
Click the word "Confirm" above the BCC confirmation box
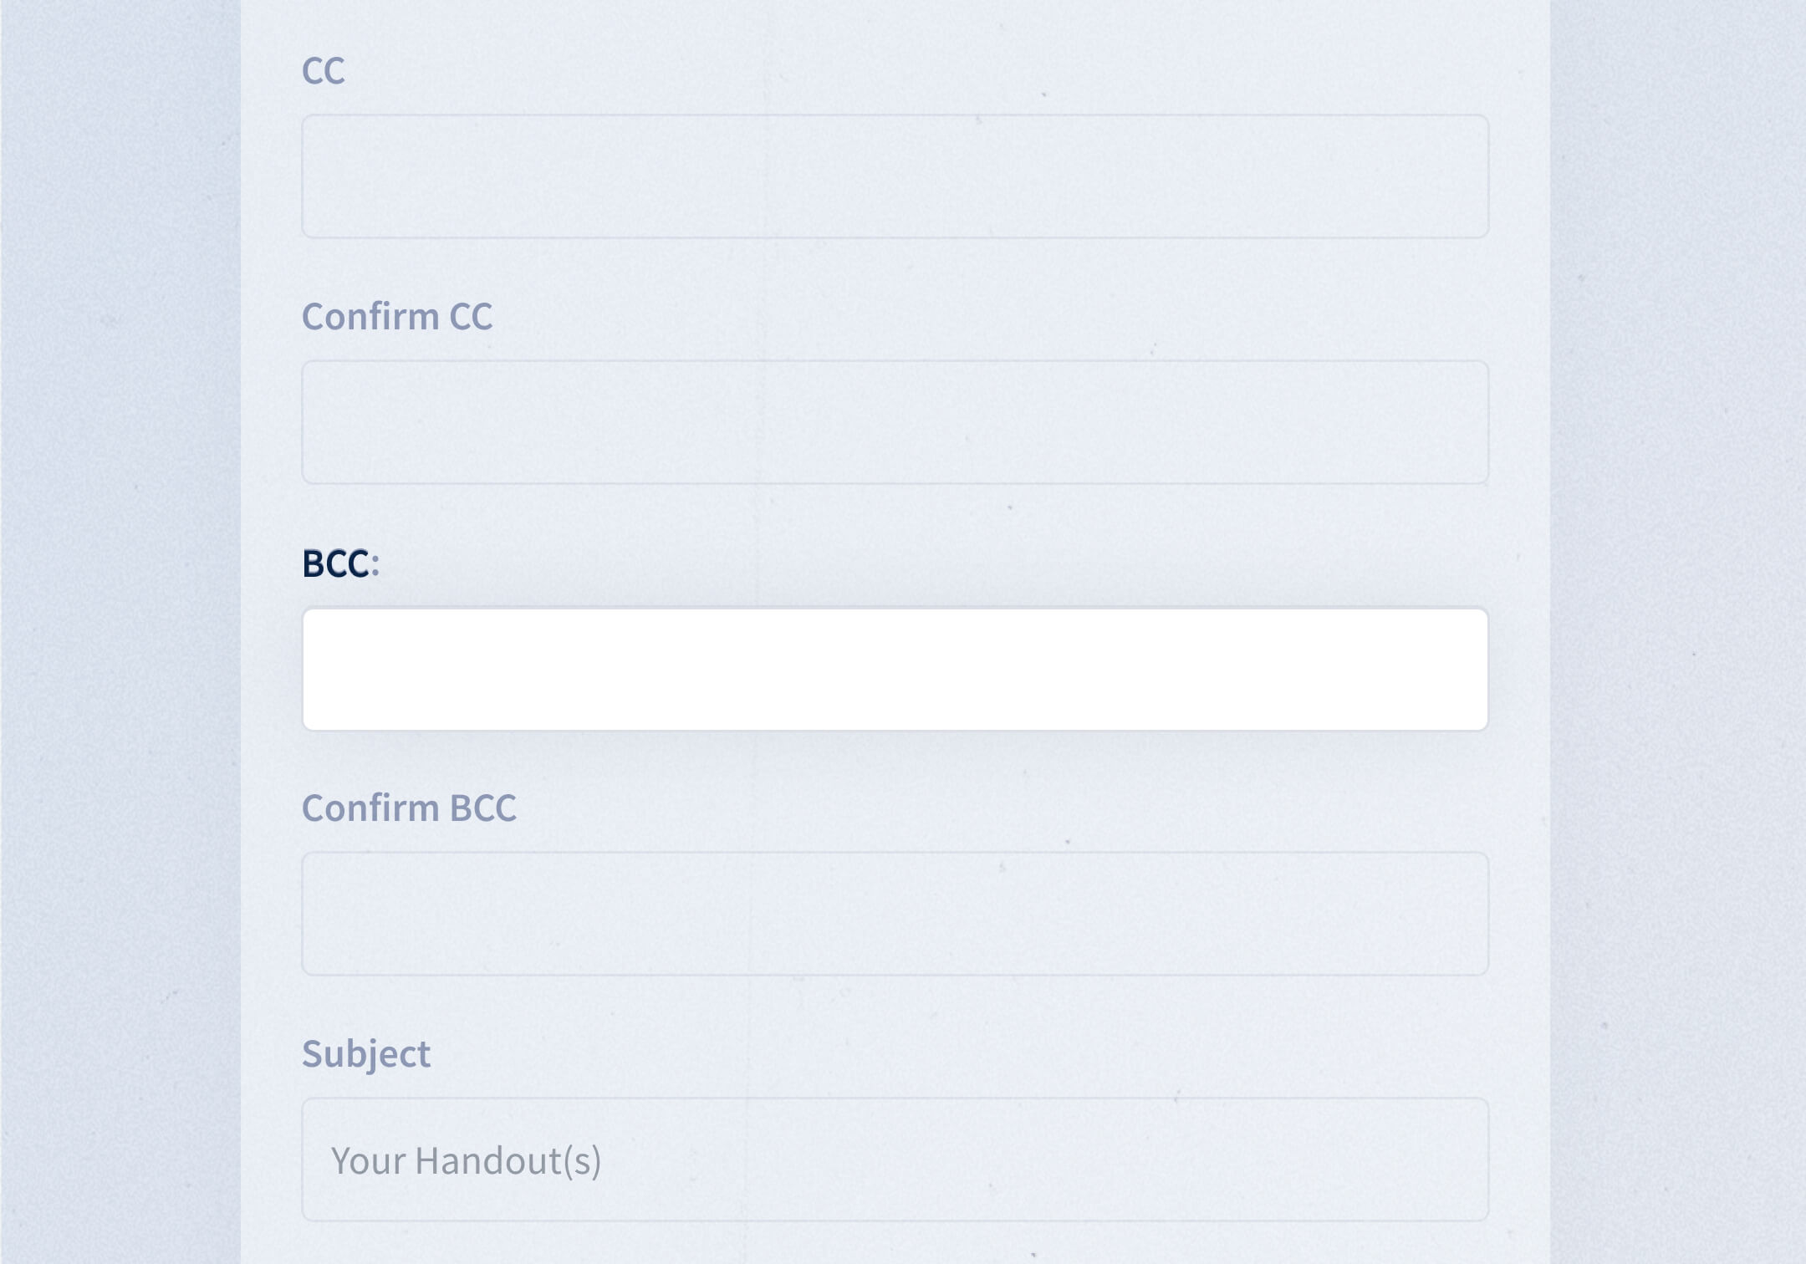(370, 808)
